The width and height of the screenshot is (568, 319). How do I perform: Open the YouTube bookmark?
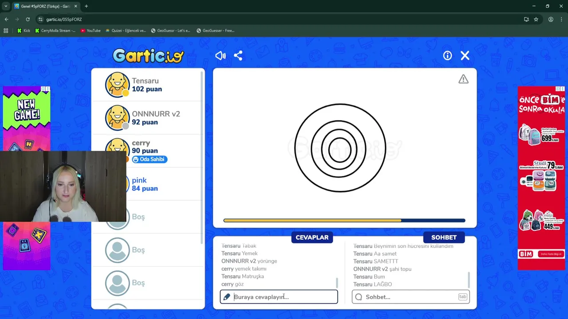coord(91,31)
